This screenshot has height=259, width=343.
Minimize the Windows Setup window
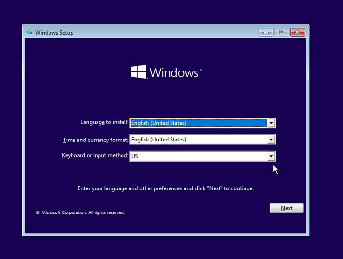[266, 33]
